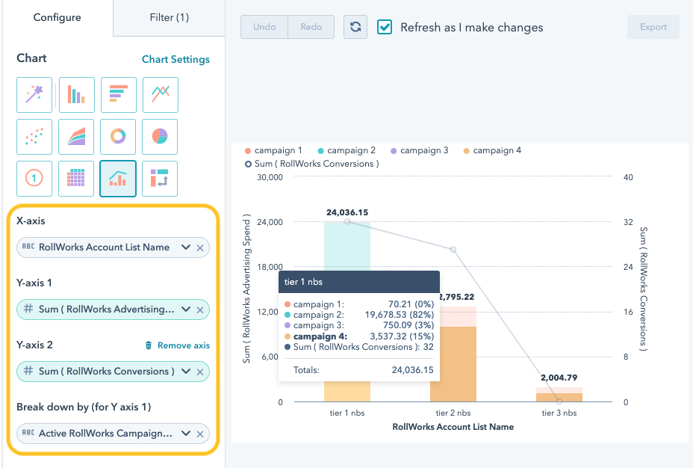Remove Active RollWorks Campaign breakdown field
The height and width of the screenshot is (468, 693).
[x=200, y=434]
